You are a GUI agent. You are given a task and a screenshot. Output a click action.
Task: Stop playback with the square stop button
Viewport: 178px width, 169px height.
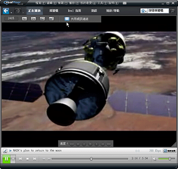click(x=27, y=159)
